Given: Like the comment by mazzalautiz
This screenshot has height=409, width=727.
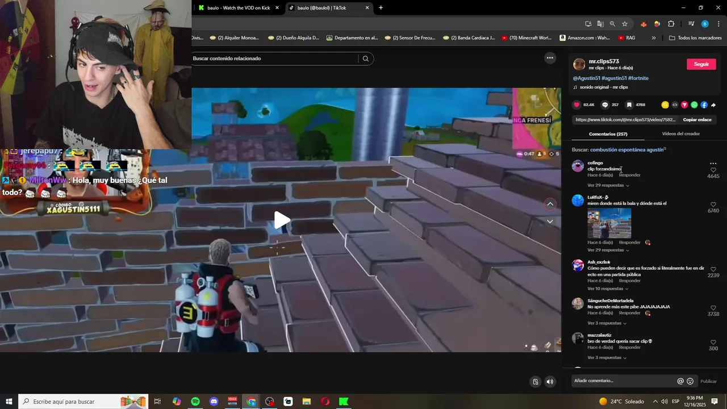Looking at the screenshot, I should pyautogui.click(x=713, y=343).
